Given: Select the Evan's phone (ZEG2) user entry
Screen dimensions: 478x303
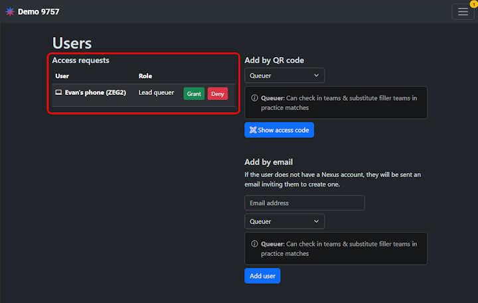Looking at the screenshot, I should pos(95,93).
